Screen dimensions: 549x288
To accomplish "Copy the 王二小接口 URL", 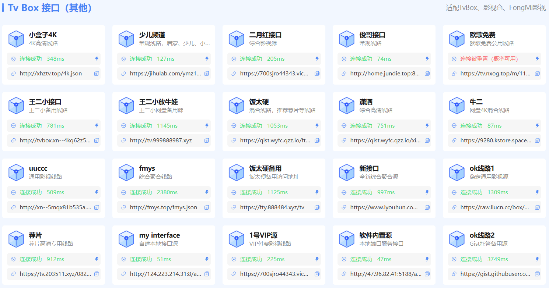I will coord(97,141).
